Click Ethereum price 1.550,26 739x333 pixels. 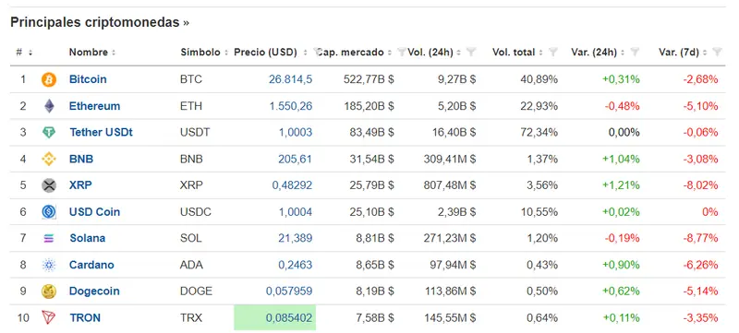coord(290,106)
